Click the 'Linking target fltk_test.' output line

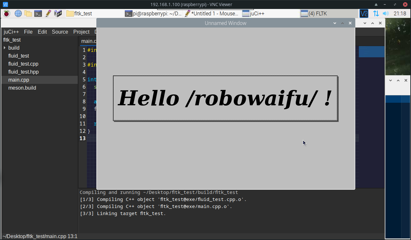123,213
